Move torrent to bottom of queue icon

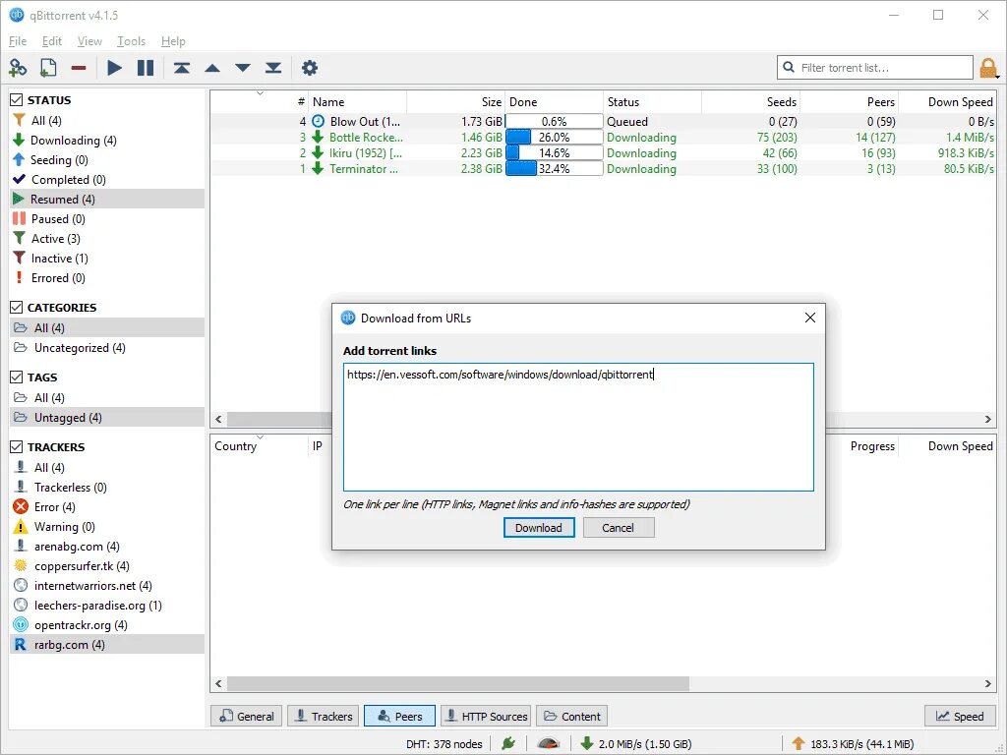point(273,68)
